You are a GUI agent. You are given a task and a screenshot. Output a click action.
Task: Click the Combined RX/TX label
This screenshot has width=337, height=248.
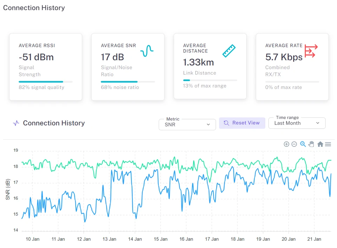point(277,71)
